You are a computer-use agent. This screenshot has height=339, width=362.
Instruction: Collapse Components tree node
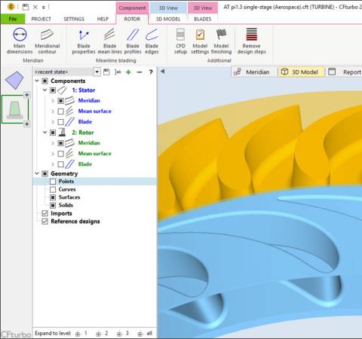[x=37, y=81]
